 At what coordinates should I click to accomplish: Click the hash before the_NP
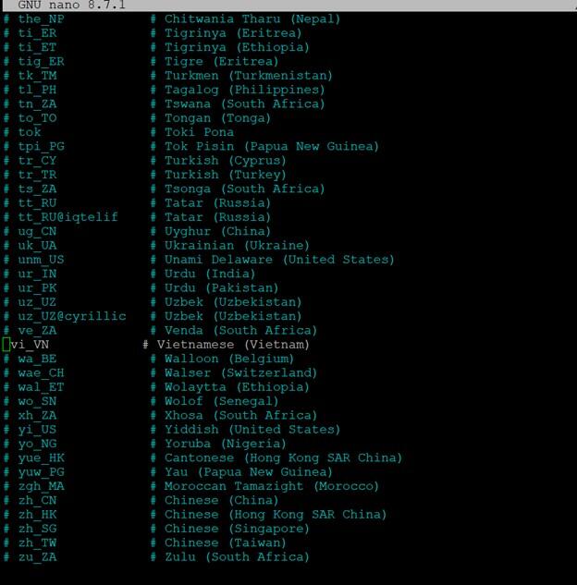tap(6, 18)
